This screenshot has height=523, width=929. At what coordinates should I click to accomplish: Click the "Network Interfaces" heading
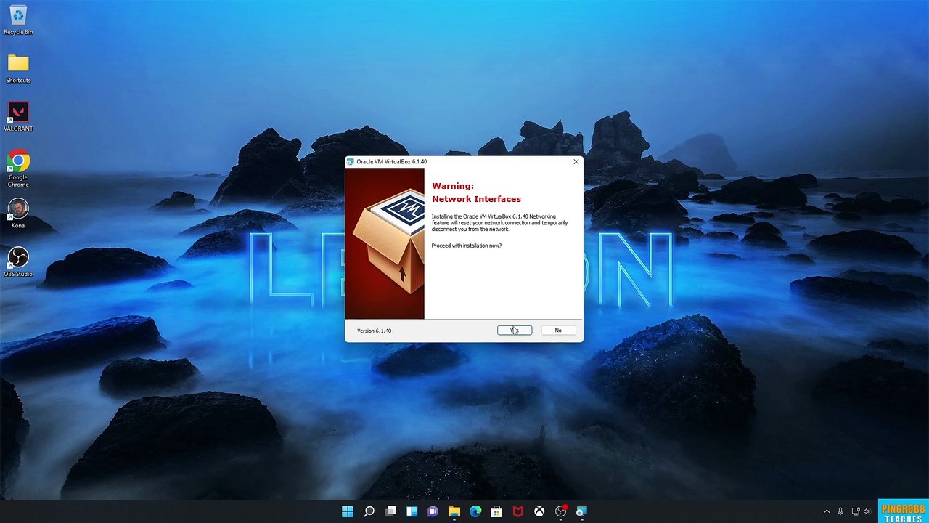(476, 199)
